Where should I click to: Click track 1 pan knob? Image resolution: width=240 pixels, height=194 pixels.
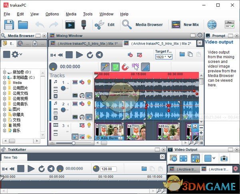click(x=63, y=88)
